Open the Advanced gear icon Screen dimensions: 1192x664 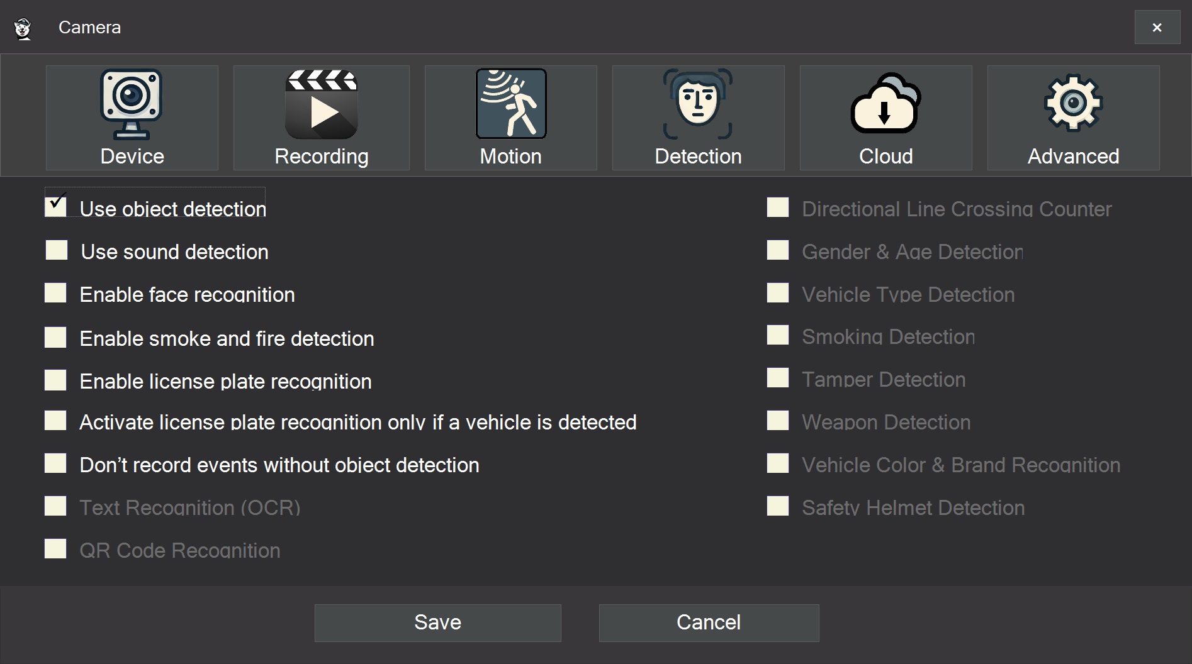tap(1073, 104)
